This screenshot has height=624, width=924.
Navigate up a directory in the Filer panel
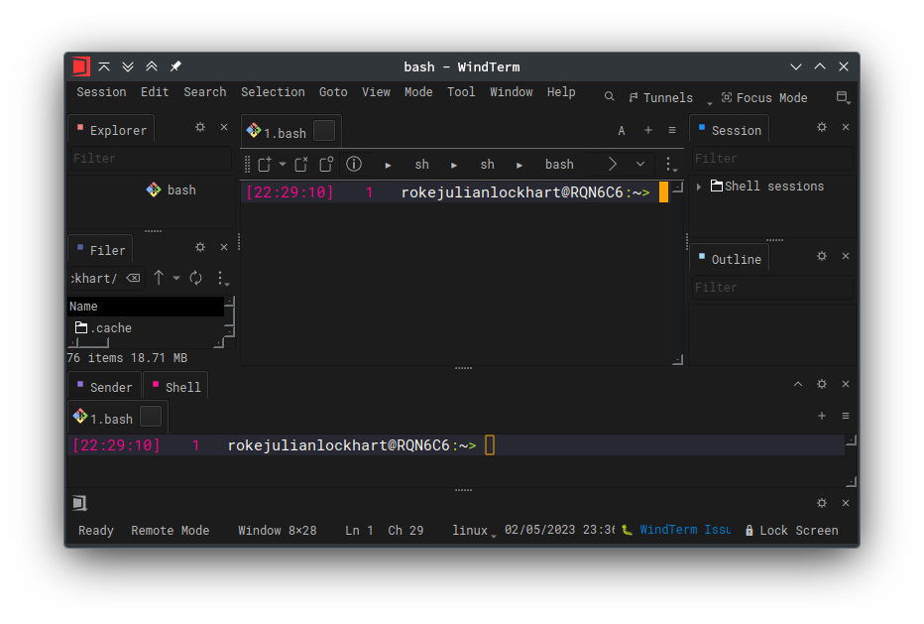(159, 278)
